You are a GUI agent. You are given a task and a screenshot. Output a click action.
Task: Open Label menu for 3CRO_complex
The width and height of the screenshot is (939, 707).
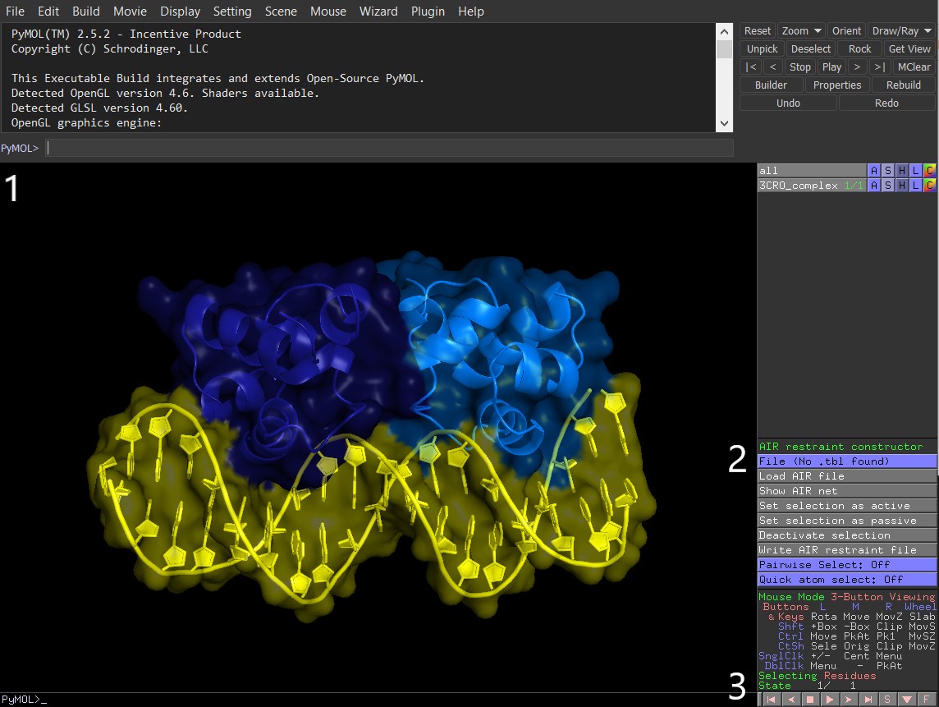916,185
